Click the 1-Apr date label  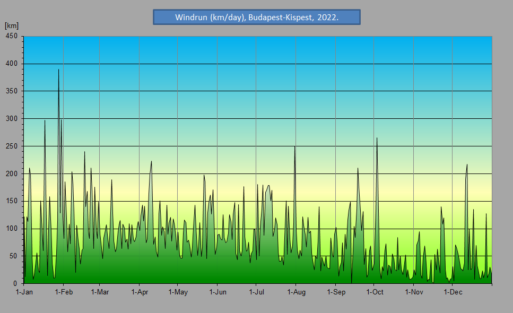[139, 292]
